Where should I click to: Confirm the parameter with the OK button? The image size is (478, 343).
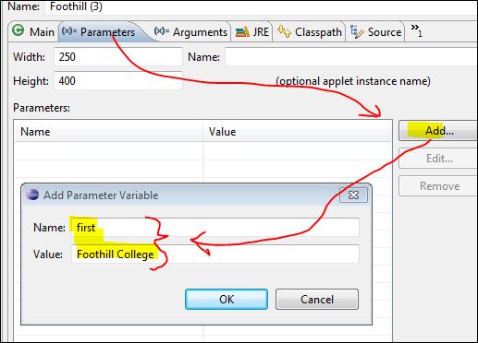[227, 299]
